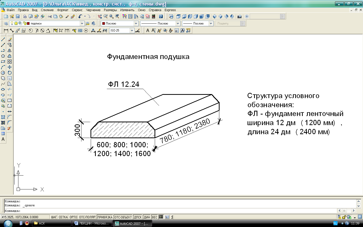The height and width of the screenshot is (227, 363).
Task: Open the Размеры menu
Action: click(110, 10)
